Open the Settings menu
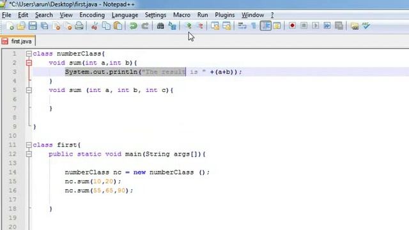This screenshot has width=409, height=230. pyautogui.click(x=155, y=15)
